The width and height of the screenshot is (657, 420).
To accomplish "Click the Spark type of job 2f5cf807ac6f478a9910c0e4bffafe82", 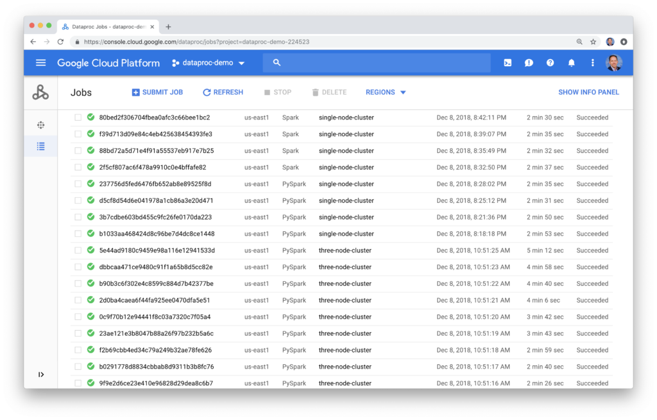I will click(291, 168).
